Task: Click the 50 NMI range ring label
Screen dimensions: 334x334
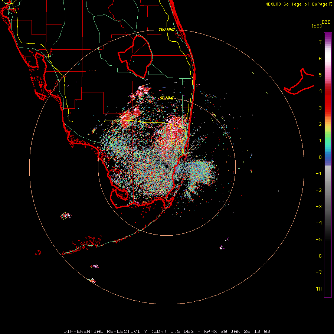Action: pos(167,98)
